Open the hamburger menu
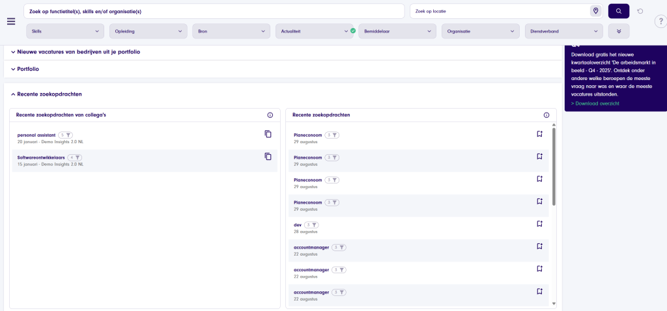The width and height of the screenshot is (667, 311). pyautogui.click(x=10, y=21)
